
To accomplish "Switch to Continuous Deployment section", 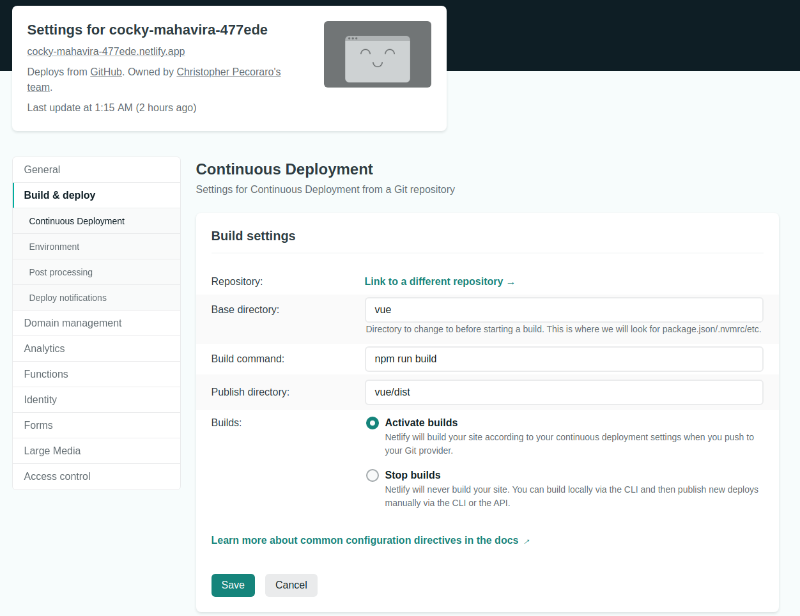I will click(76, 220).
